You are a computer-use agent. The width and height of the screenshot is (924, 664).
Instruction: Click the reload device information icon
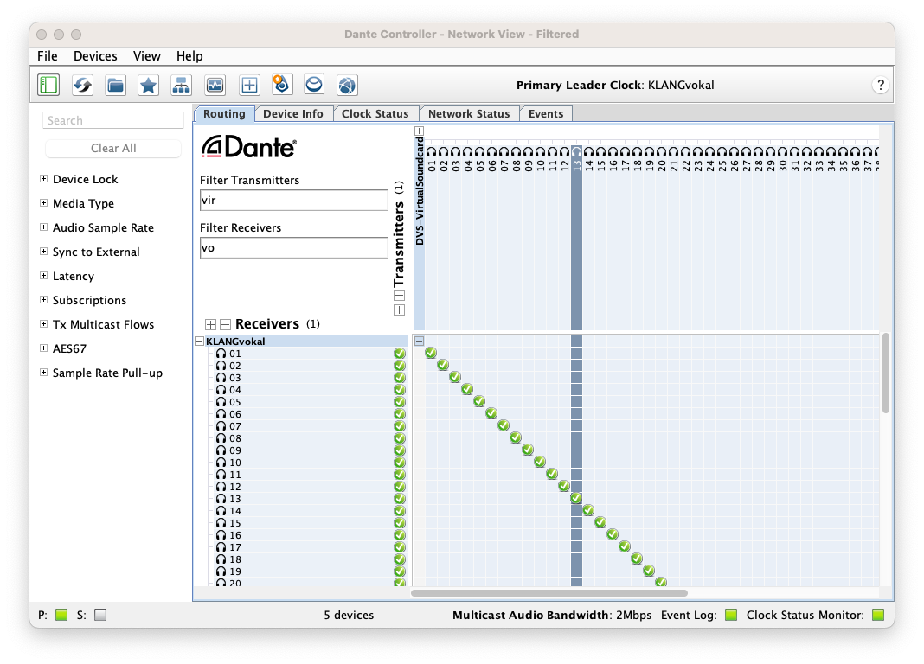coord(82,85)
